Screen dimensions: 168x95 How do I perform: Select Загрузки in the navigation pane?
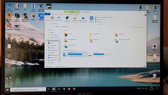[x=51, y=48]
